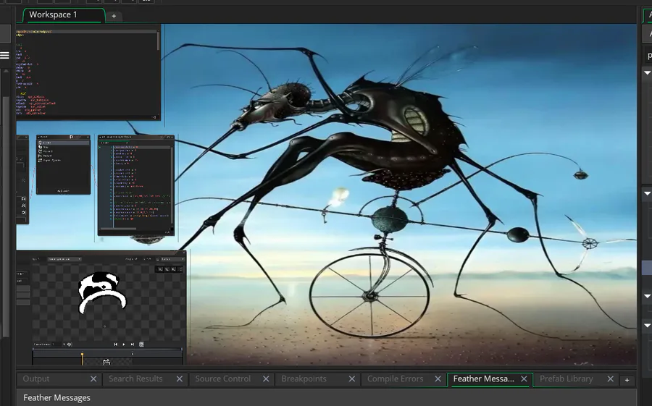Close the Output tab
Image resolution: width=652 pixels, height=406 pixels.
tap(93, 378)
